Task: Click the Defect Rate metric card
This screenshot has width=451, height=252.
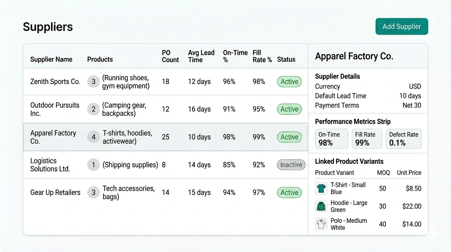Action: click(403, 139)
